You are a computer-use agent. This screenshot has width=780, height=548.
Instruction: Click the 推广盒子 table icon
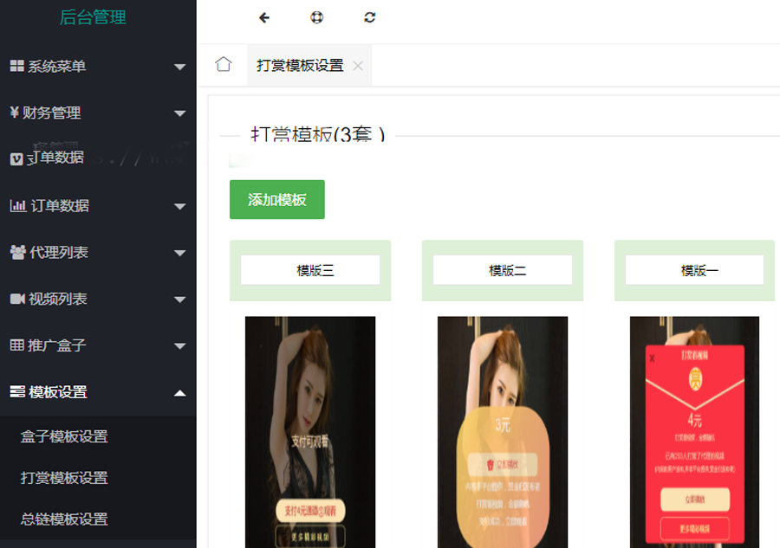point(16,345)
